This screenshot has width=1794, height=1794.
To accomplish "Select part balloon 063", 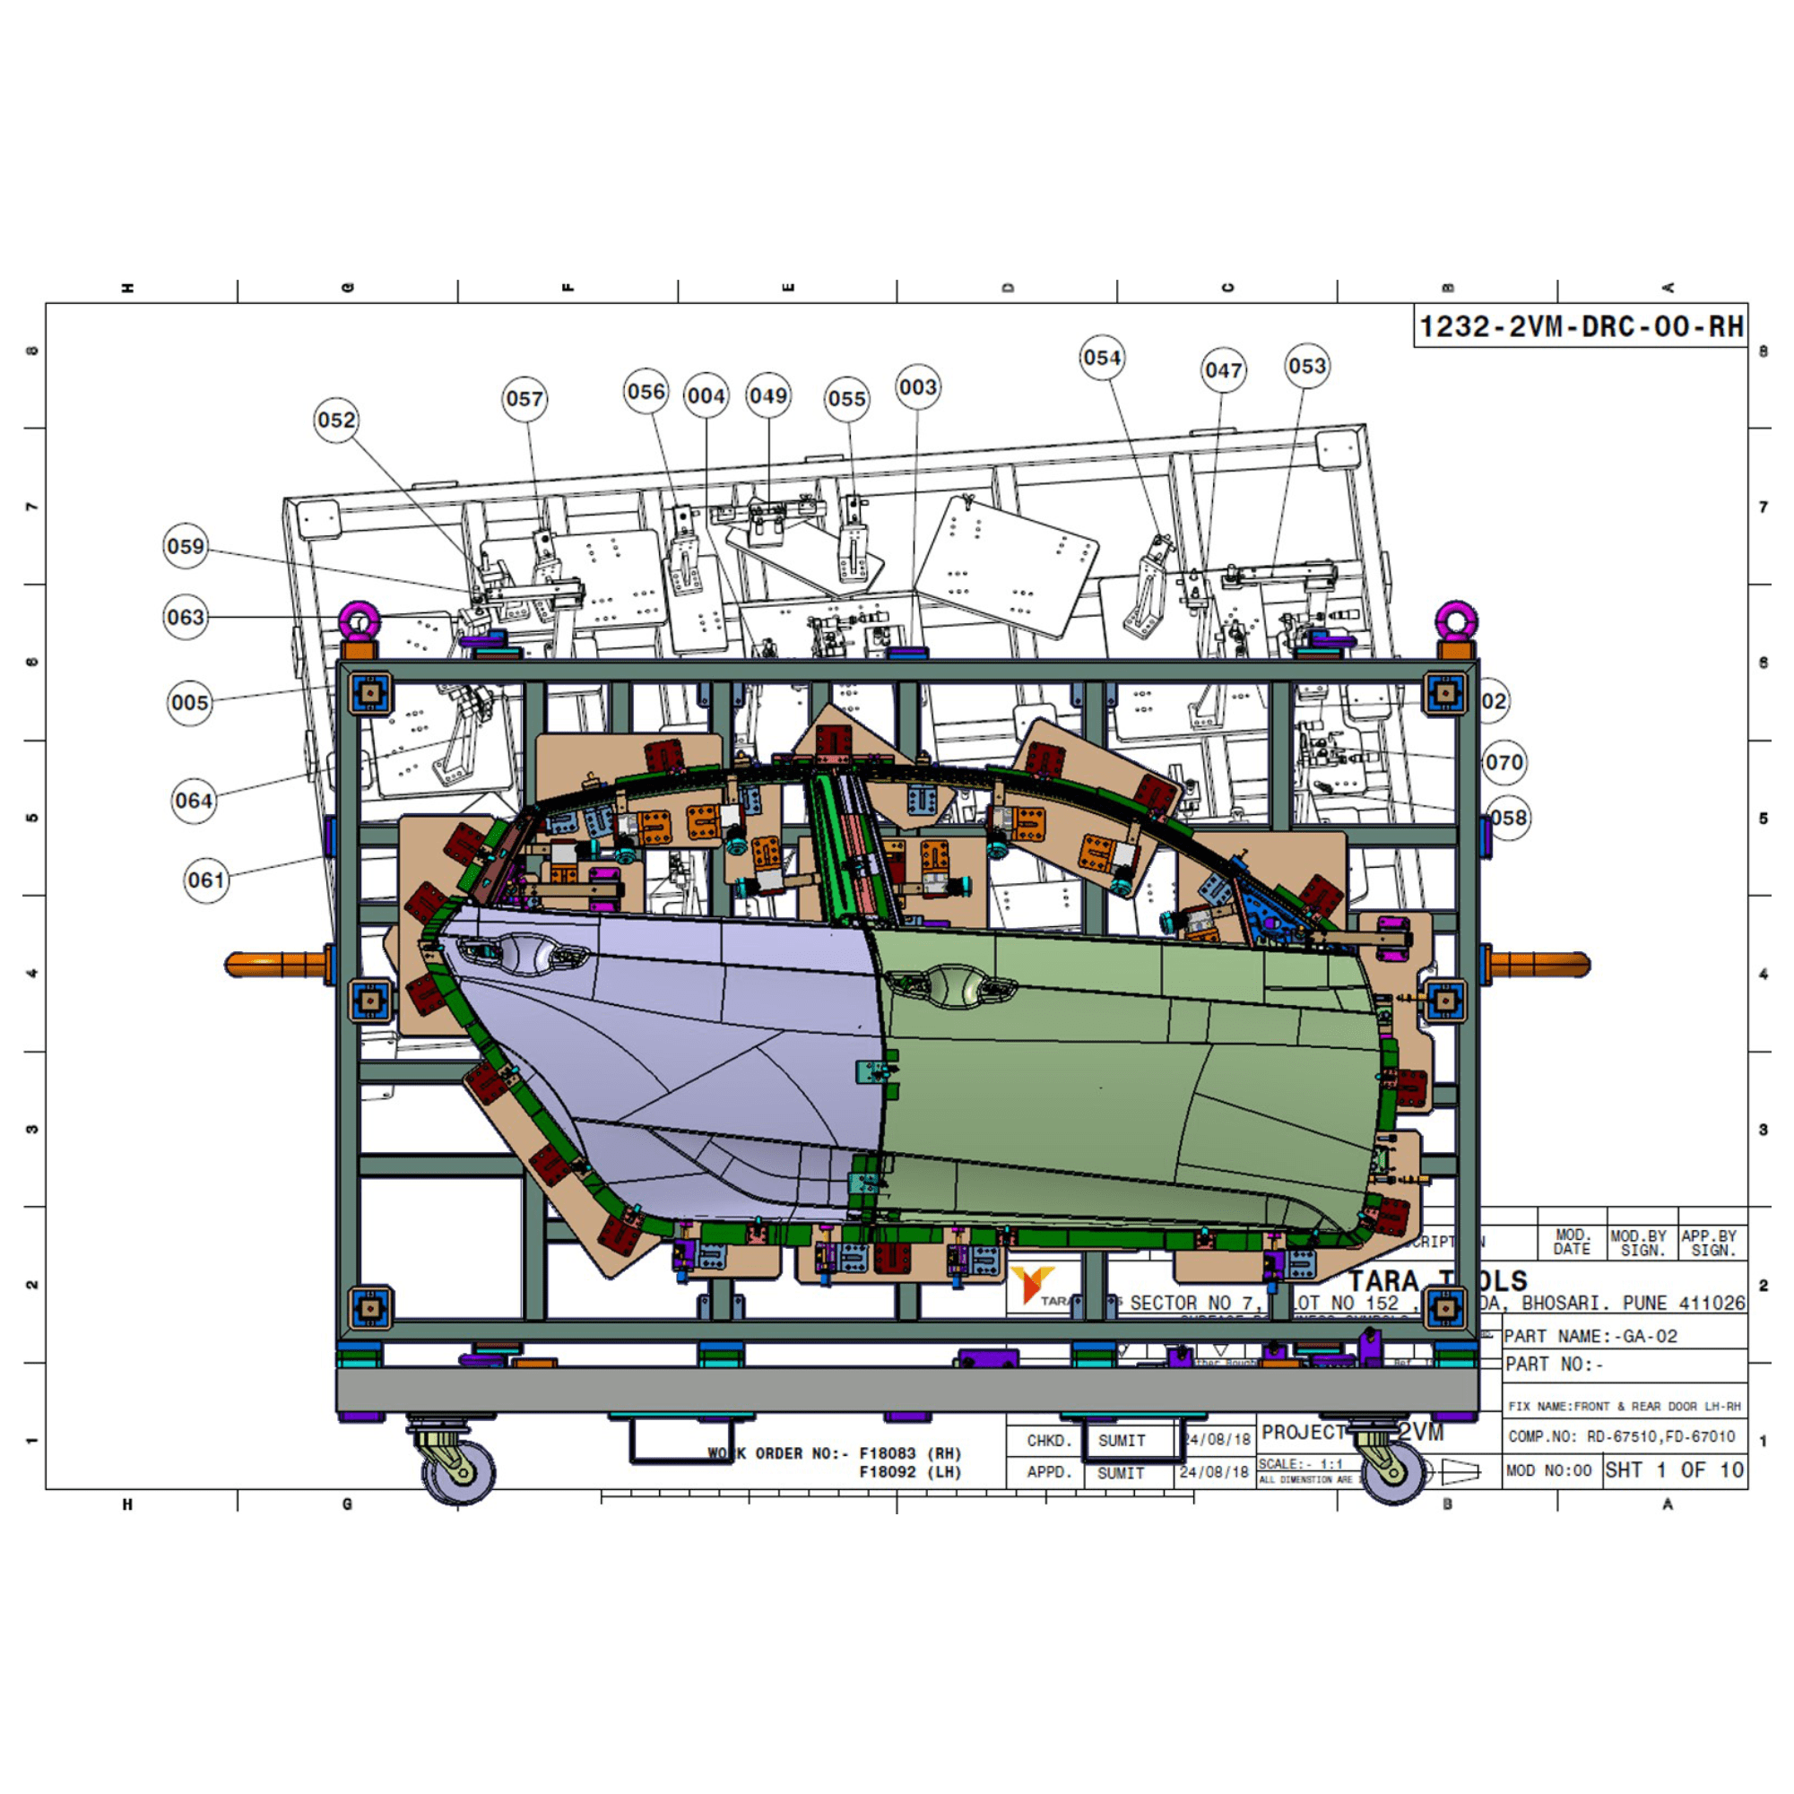I will (x=186, y=617).
